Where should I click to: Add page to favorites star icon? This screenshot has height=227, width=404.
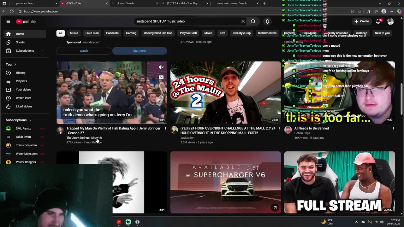point(360,11)
